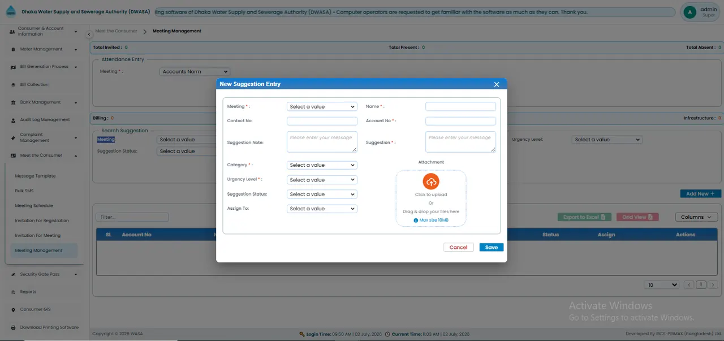Click the Name input field
Viewport: 724px width, 341px height.
[460, 106]
